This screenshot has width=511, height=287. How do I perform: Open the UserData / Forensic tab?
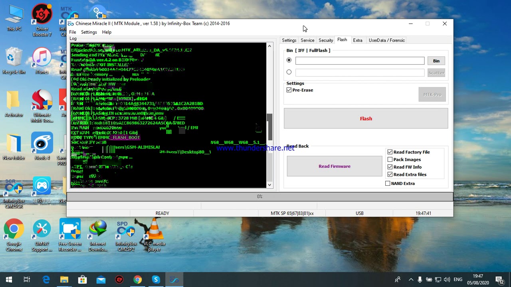pos(387,40)
